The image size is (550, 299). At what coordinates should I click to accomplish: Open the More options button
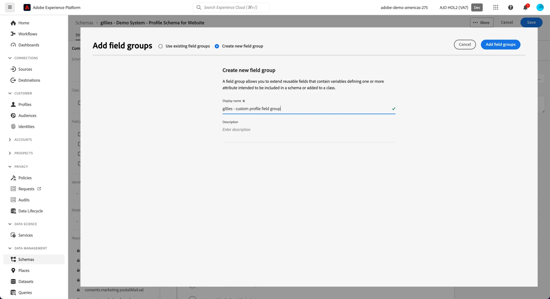click(482, 22)
